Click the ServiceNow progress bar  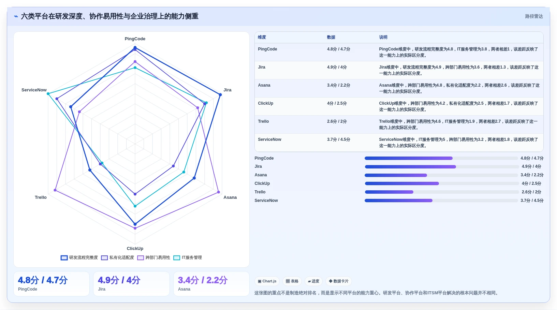(x=441, y=201)
